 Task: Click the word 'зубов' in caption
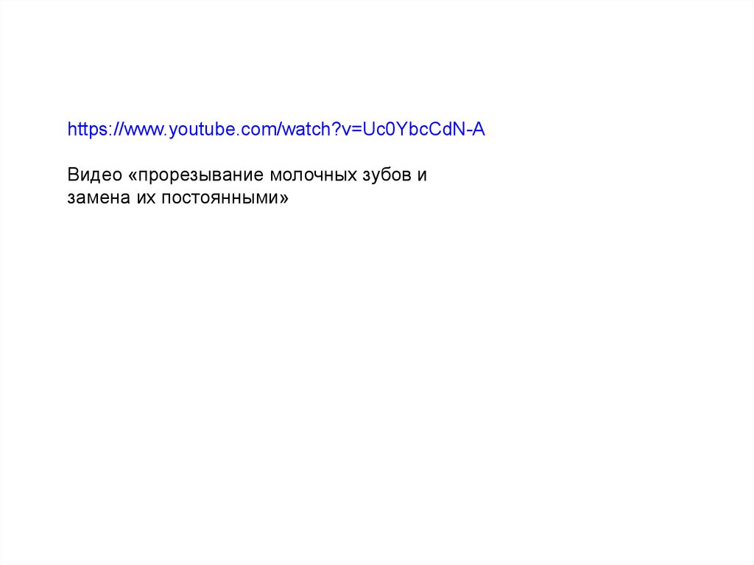point(387,175)
